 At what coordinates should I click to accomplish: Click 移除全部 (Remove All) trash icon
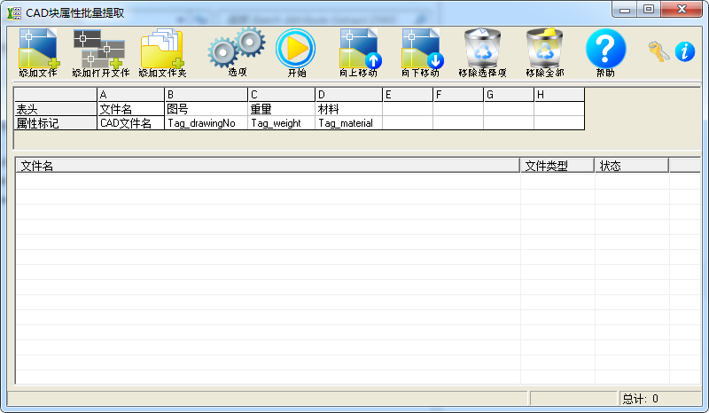pyautogui.click(x=544, y=50)
